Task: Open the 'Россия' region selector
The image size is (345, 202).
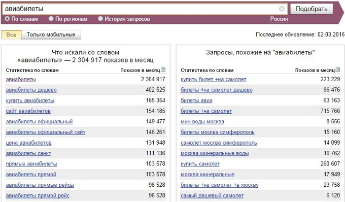Action: tap(279, 19)
